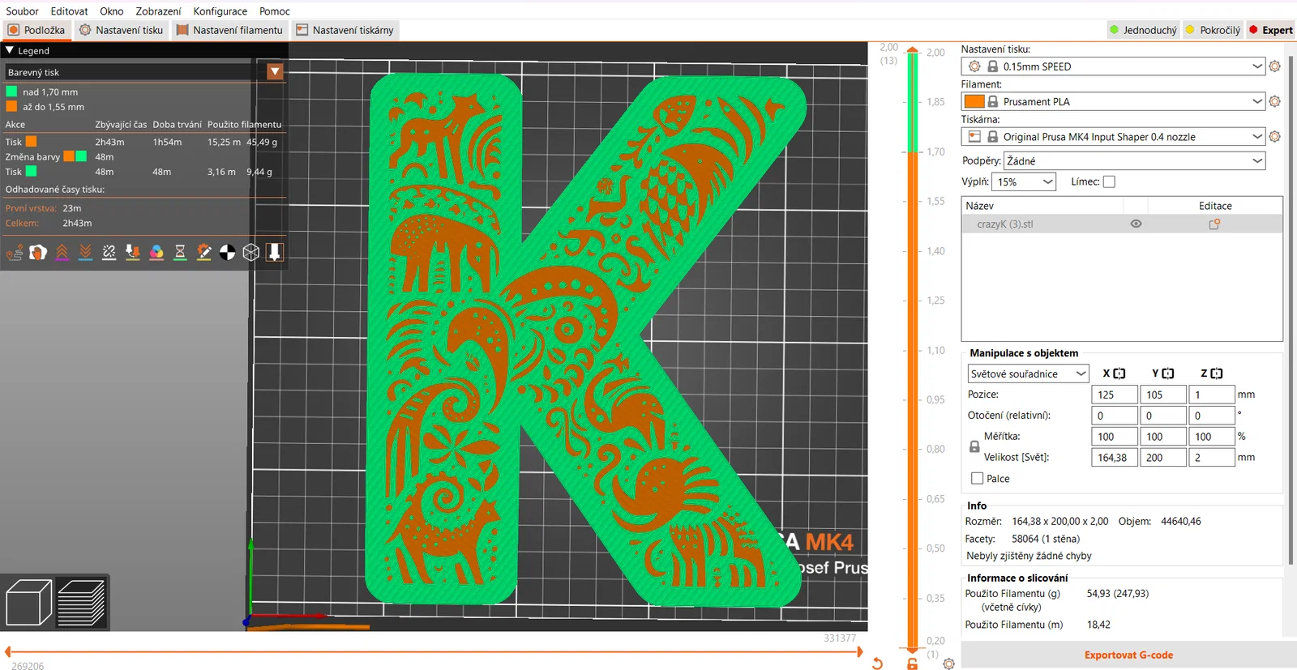Click the upper thumb of vertical layer slider
This screenshot has height=670, width=1297.
coord(912,49)
